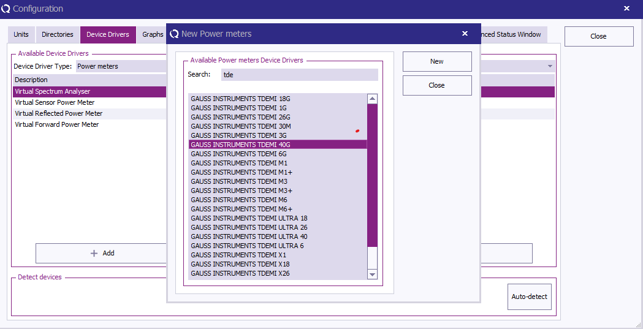
Task: Click the plus icon on the Add button
Action: 94,253
